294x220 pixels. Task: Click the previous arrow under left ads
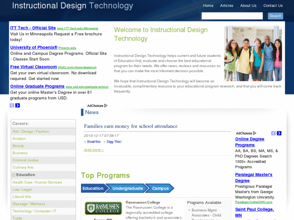pyautogui.click(x=12, y=105)
